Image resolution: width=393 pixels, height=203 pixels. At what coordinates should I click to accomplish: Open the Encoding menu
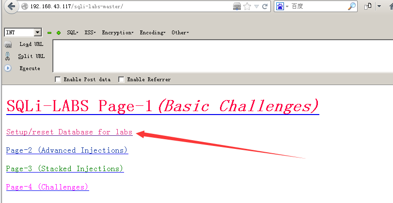[x=152, y=32]
